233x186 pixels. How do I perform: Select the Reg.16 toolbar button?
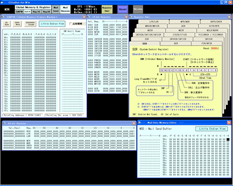coord(36,11)
